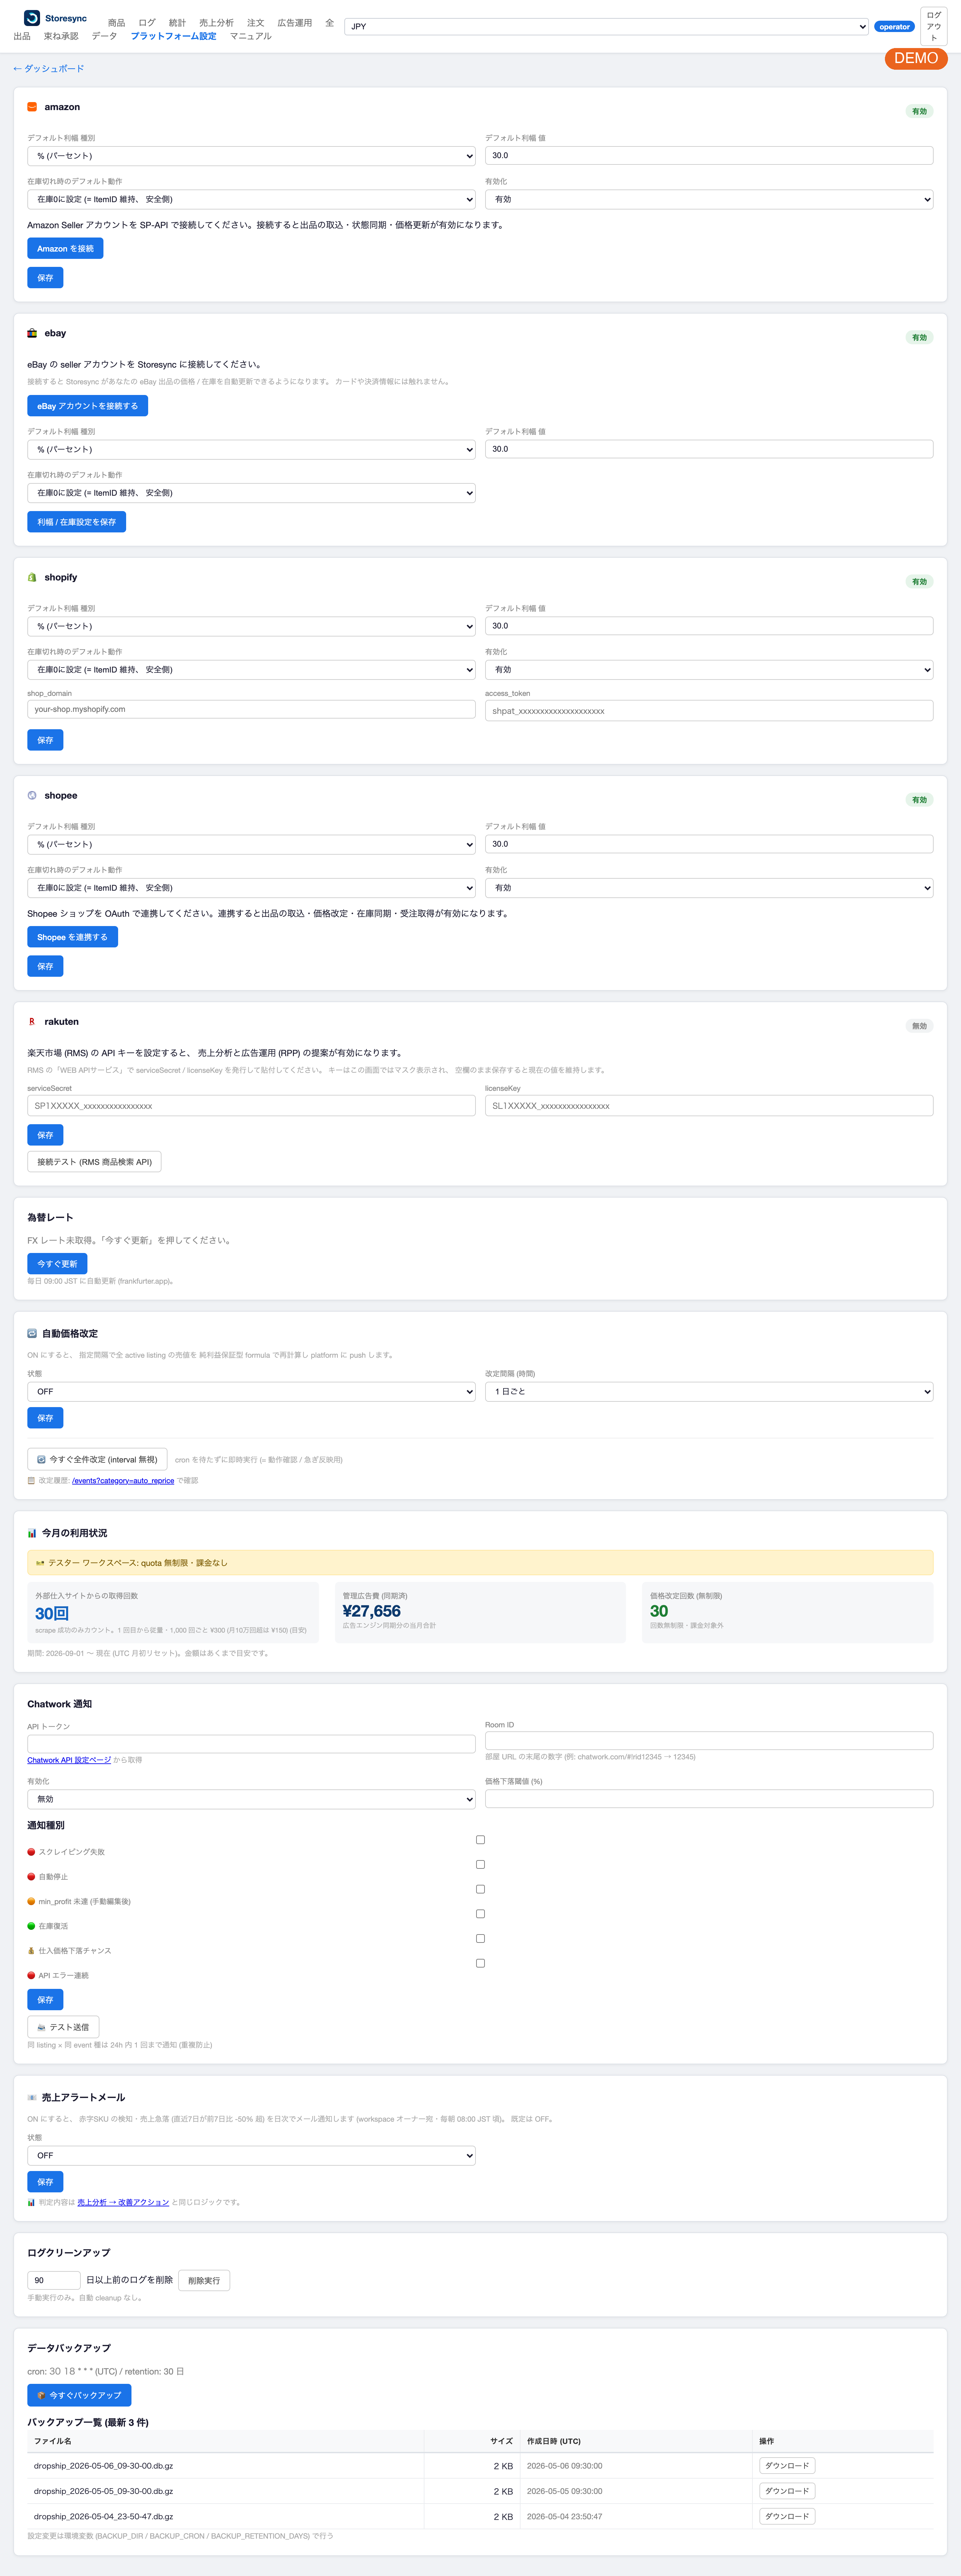Image resolution: width=961 pixels, height=2576 pixels.
Task: Open amazon デフォルト利幅 種別 dropdown
Action: 251,156
